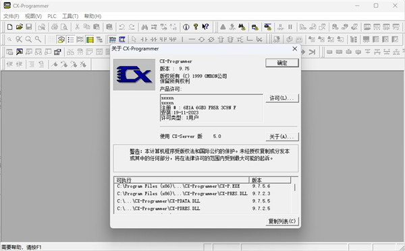
Task: Click the 许可(L)... license button
Action: [x=282, y=98]
